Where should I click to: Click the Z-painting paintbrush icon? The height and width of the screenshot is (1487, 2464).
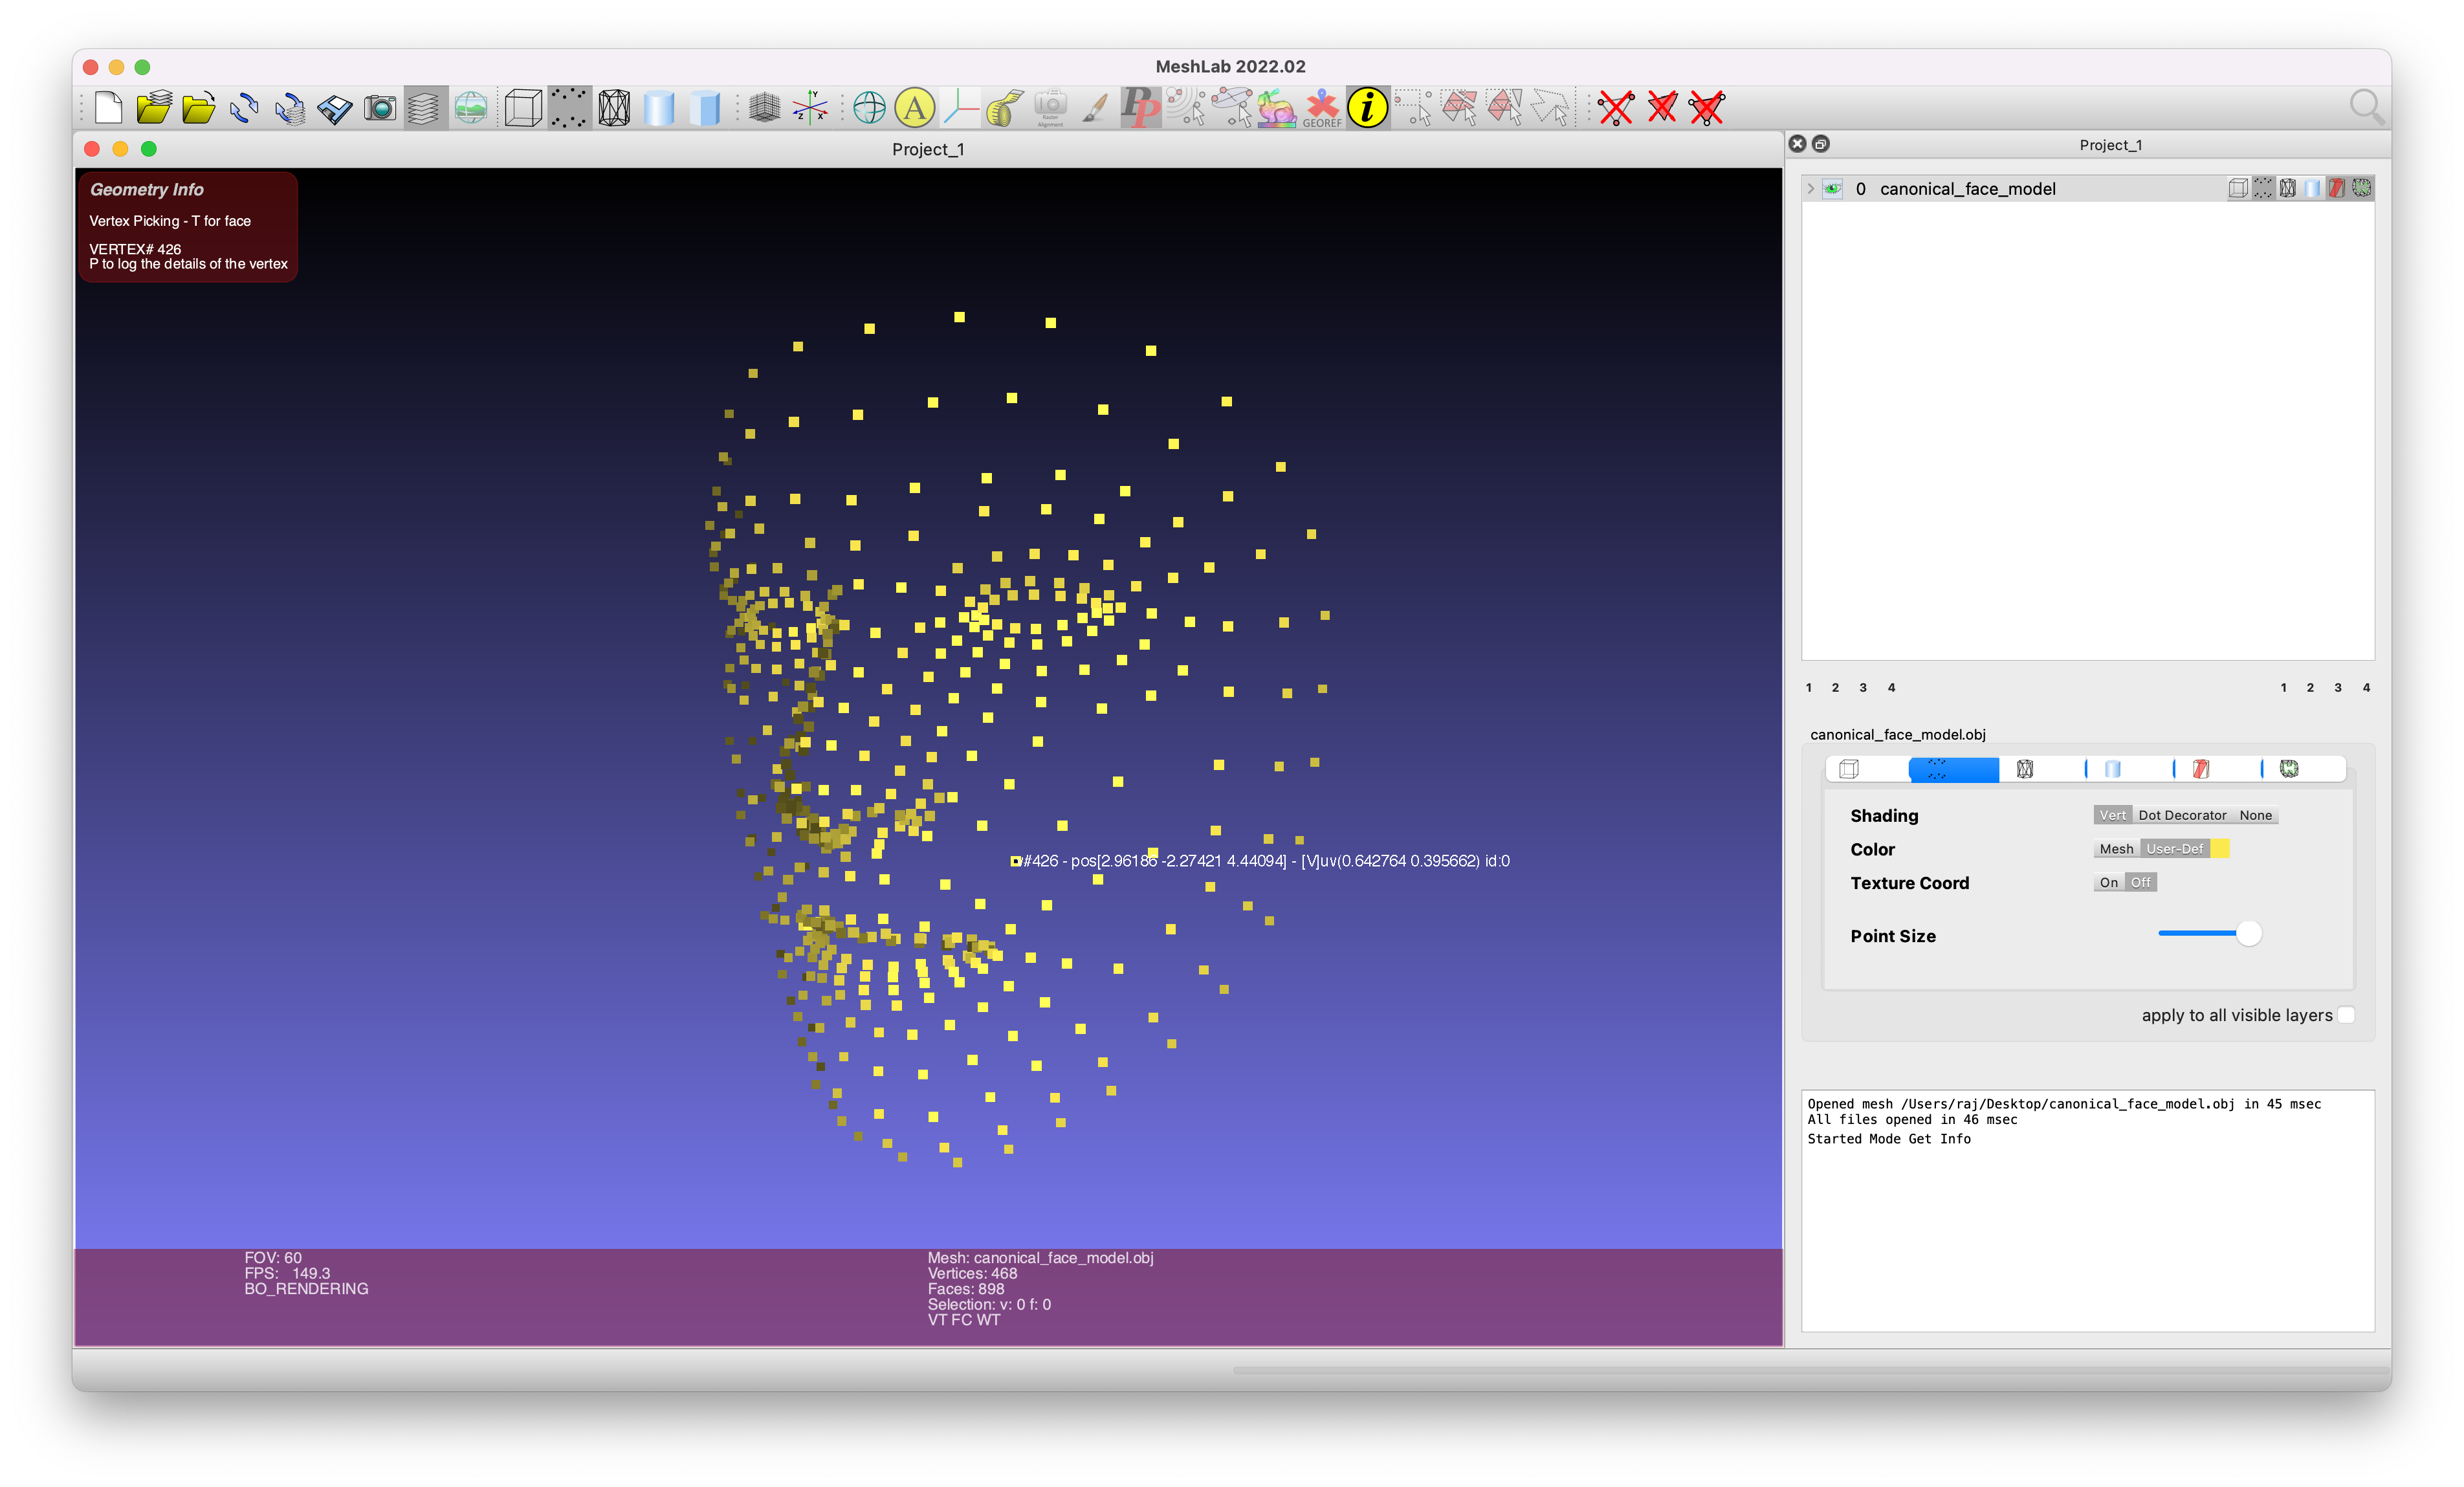[1096, 108]
